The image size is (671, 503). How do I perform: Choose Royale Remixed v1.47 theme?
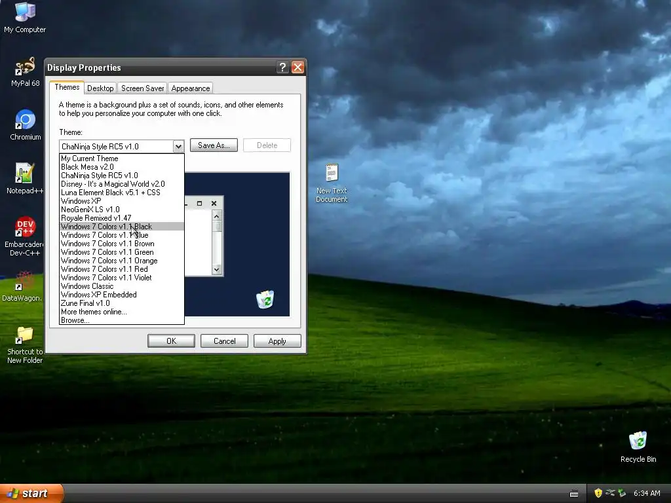(x=122, y=218)
